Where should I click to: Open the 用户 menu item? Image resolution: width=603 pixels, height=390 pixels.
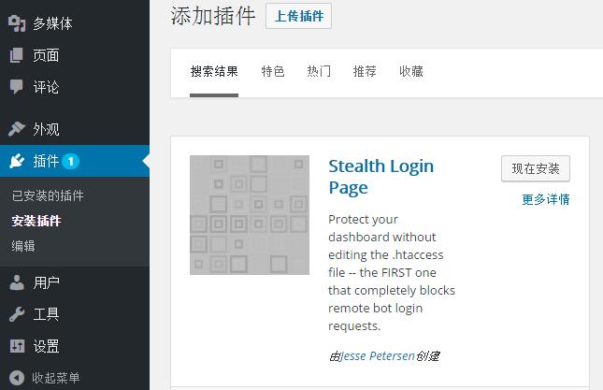pos(75,282)
